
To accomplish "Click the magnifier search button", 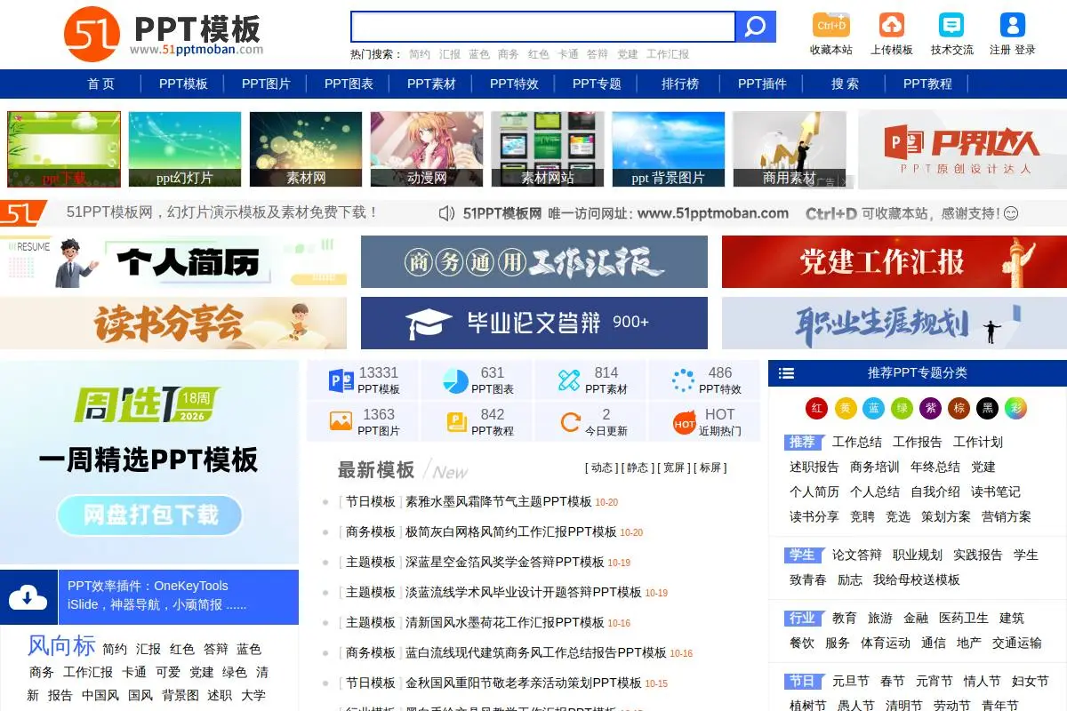I will 756,27.
